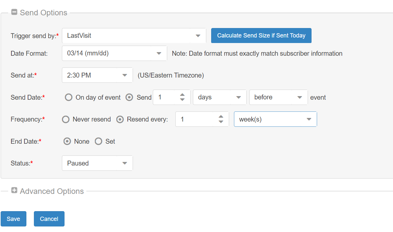Image resolution: width=393 pixels, height=232 pixels.
Task: Open the Send at 2:30 PM dropdown
Action: coord(97,75)
